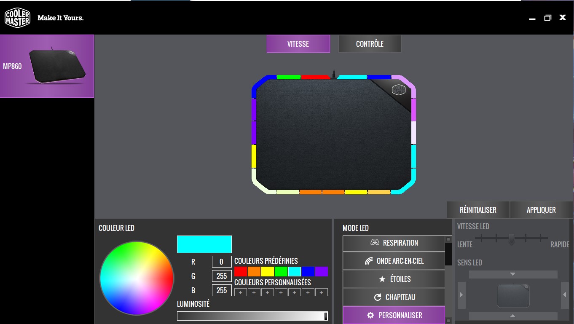
Task: Switch to the Contrôle tab
Action: pos(370,44)
